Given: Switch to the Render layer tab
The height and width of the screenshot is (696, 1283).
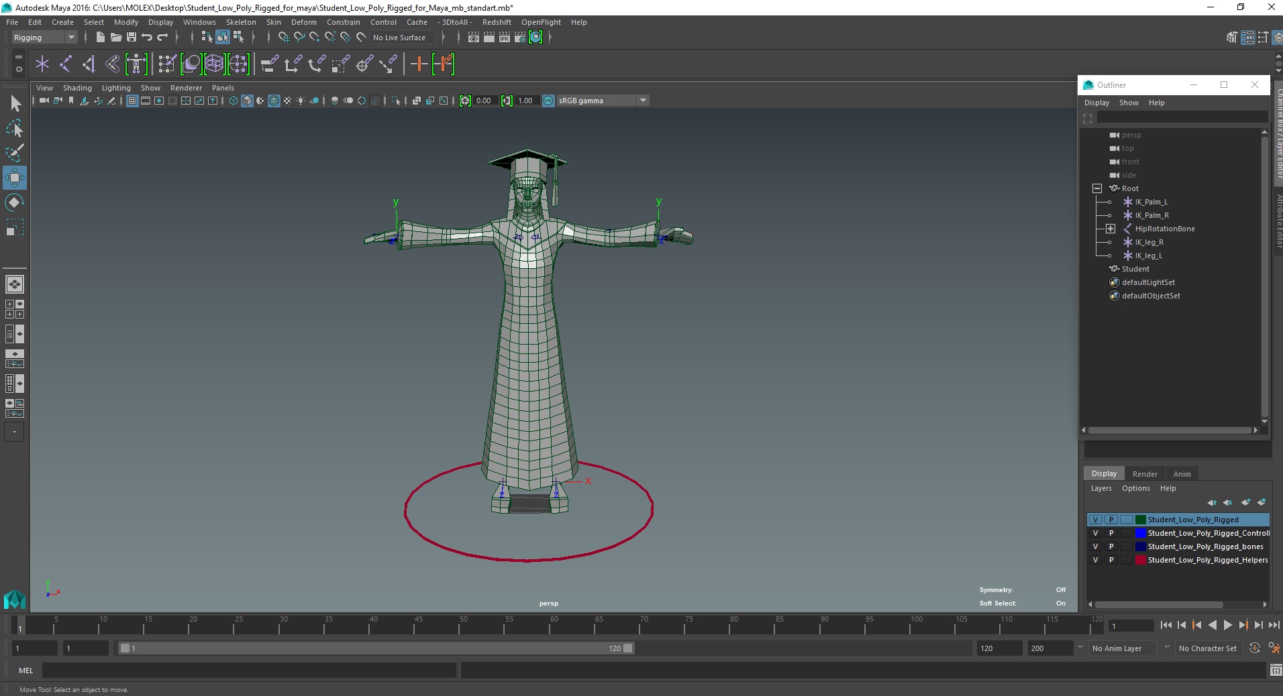Looking at the screenshot, I should [1145, 474].
